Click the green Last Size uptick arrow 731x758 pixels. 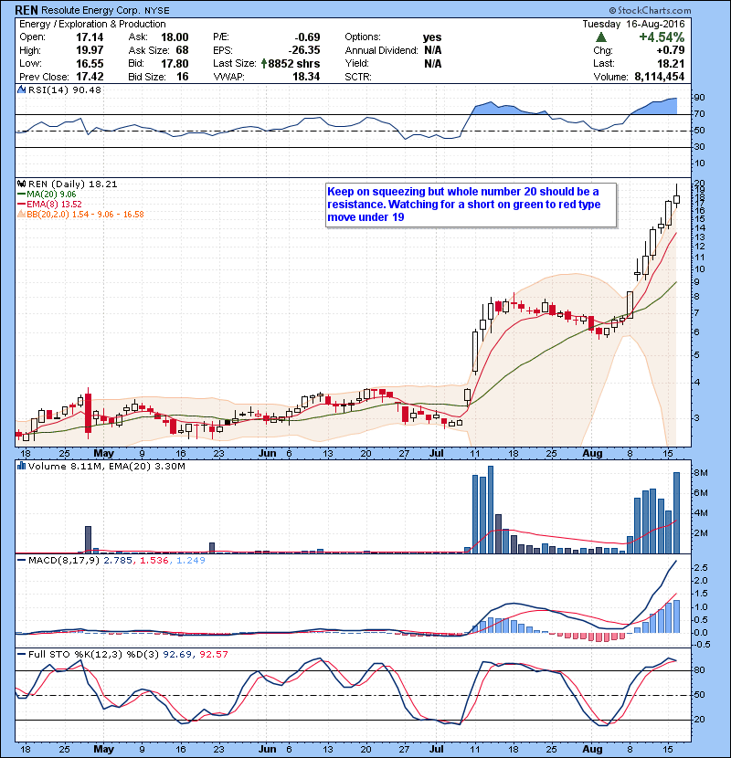264,63
